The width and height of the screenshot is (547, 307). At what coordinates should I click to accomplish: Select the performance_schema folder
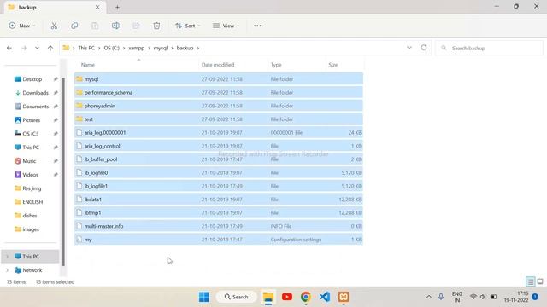219,93
